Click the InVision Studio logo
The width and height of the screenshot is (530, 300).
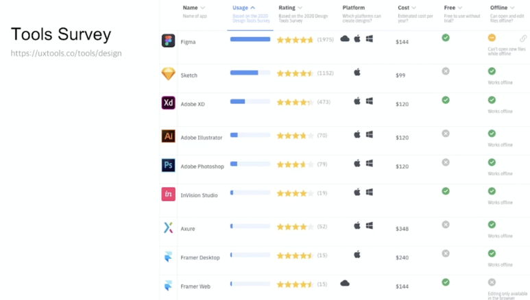pyautogui.click(x=168, y=194)
